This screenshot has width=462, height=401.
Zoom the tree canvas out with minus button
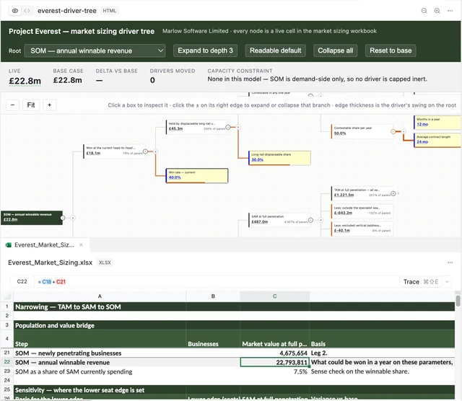tap(12, 105)
